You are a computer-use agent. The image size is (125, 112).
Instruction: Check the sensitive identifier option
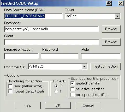coord(73,89)
